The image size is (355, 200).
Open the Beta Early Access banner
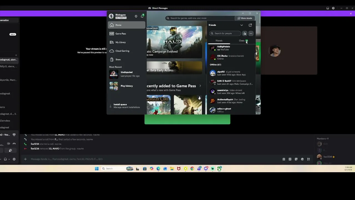click(x=174, y=67)
